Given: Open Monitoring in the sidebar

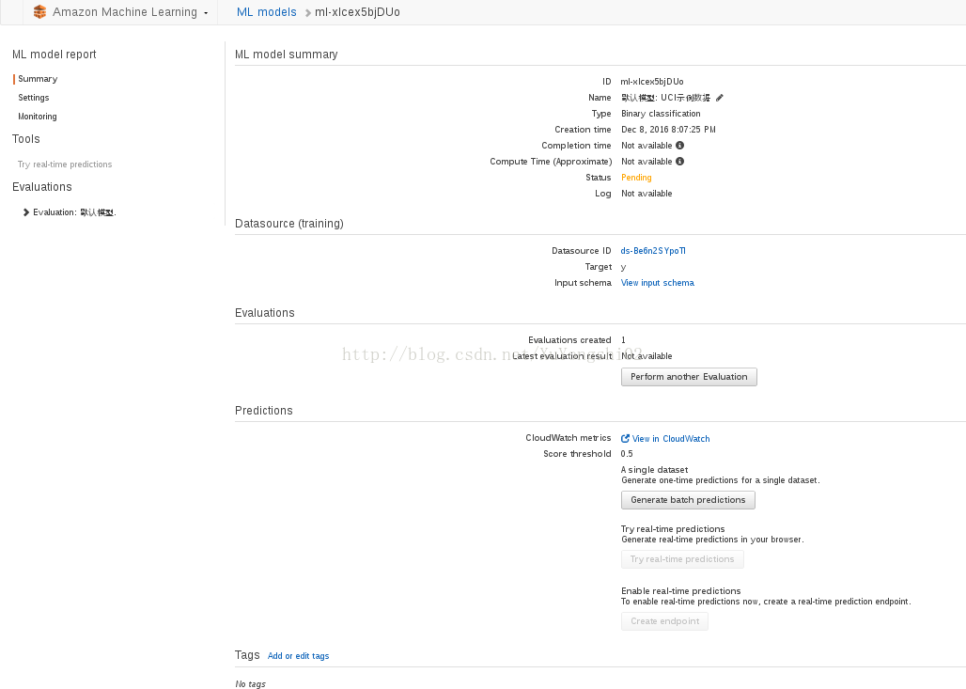Looking at the screenshot, I should click(37, 116).
